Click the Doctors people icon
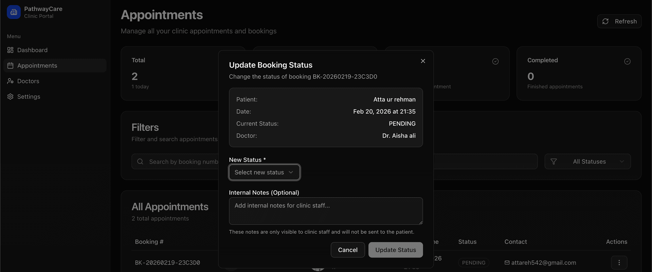The image size is (652, 272). coord(10,81)
